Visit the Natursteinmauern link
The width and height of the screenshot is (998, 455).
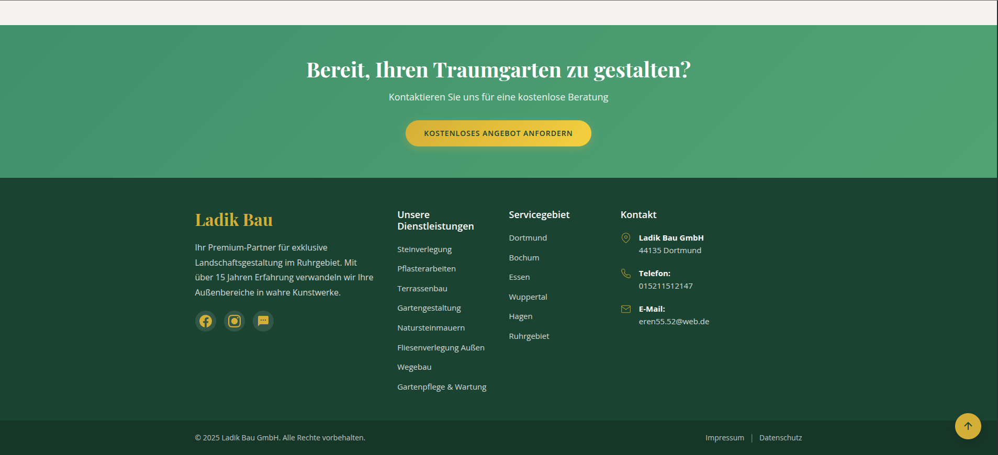pos(431,328)
